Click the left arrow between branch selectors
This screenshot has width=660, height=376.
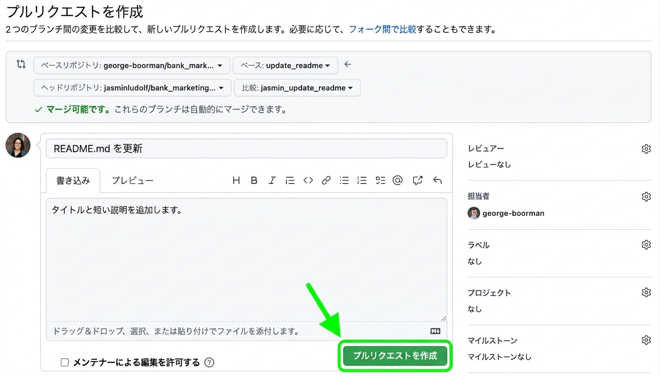[348, 64]
